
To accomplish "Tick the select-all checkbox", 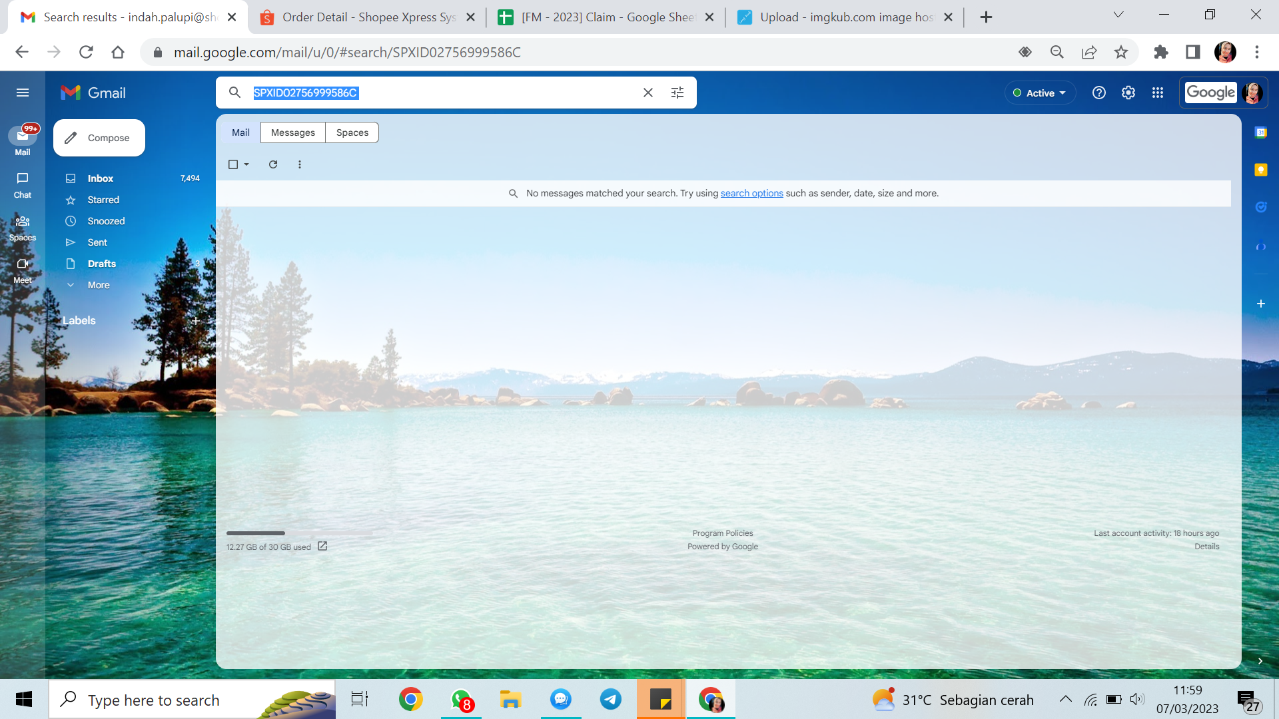I will point(233,164).
